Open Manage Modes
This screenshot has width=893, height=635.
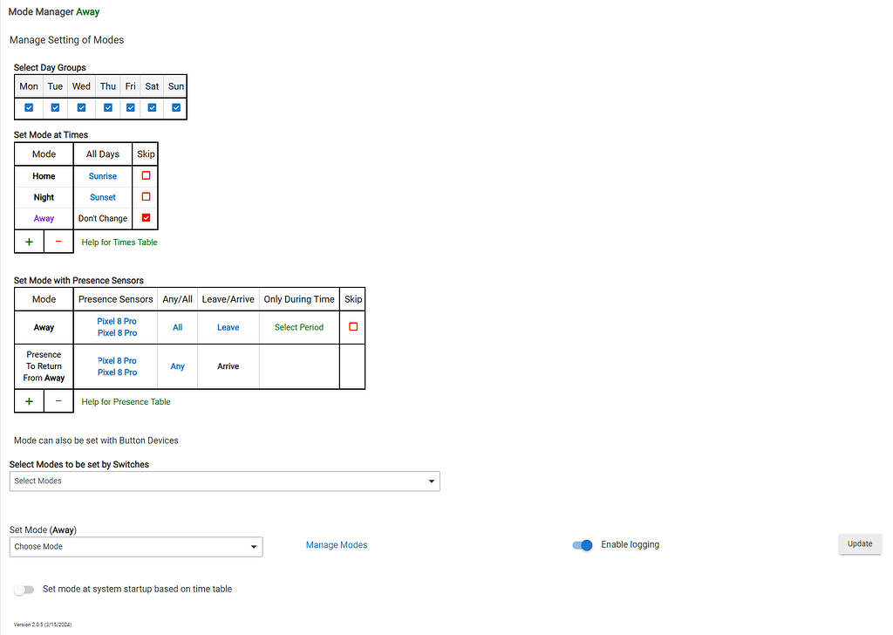337,544
